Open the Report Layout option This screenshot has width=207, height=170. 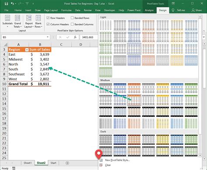point(29,21)
